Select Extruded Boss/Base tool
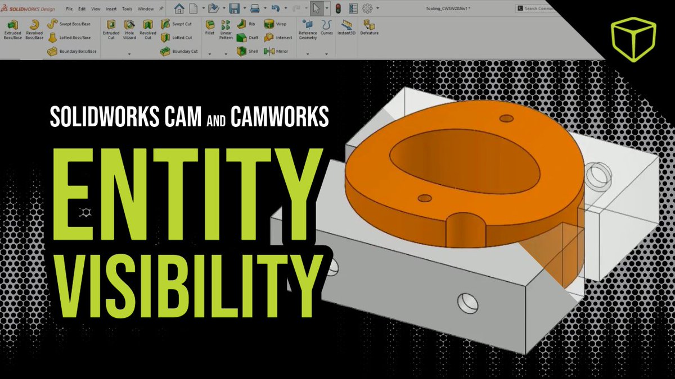This screenshot has height=379, width=675. click(12, 29)
